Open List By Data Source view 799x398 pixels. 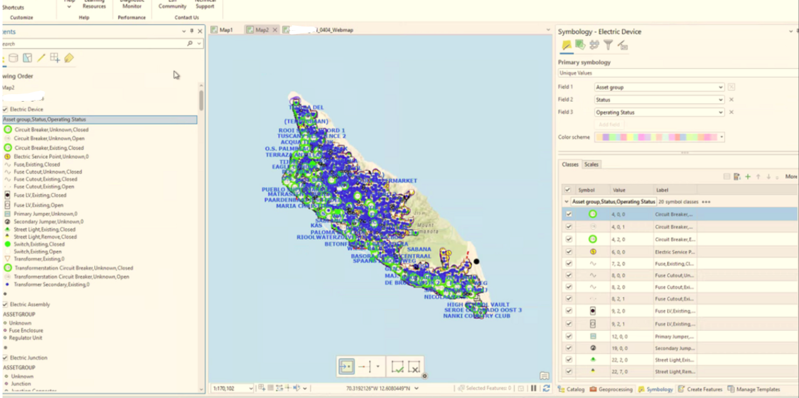click(13, 58)
